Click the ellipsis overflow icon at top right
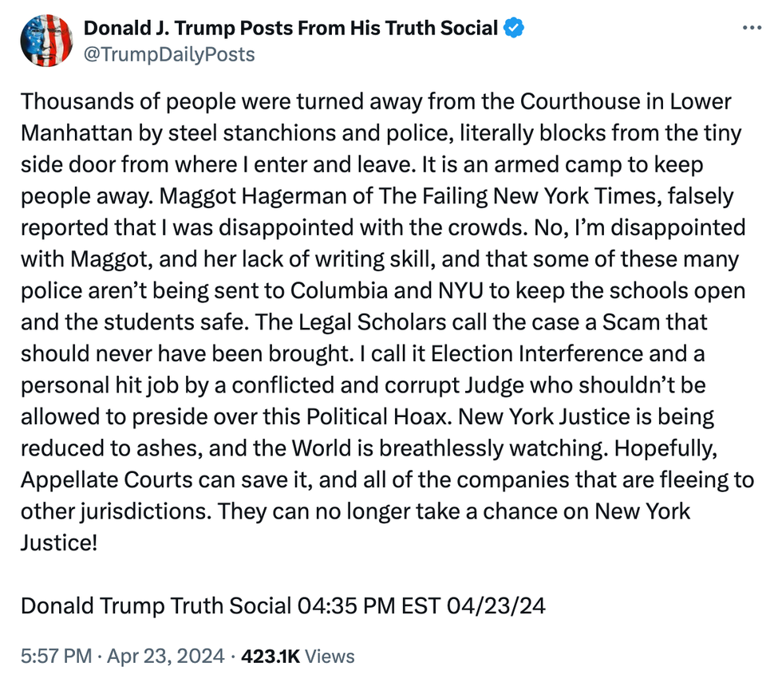The image size is (782, 674). pos(750,26)
